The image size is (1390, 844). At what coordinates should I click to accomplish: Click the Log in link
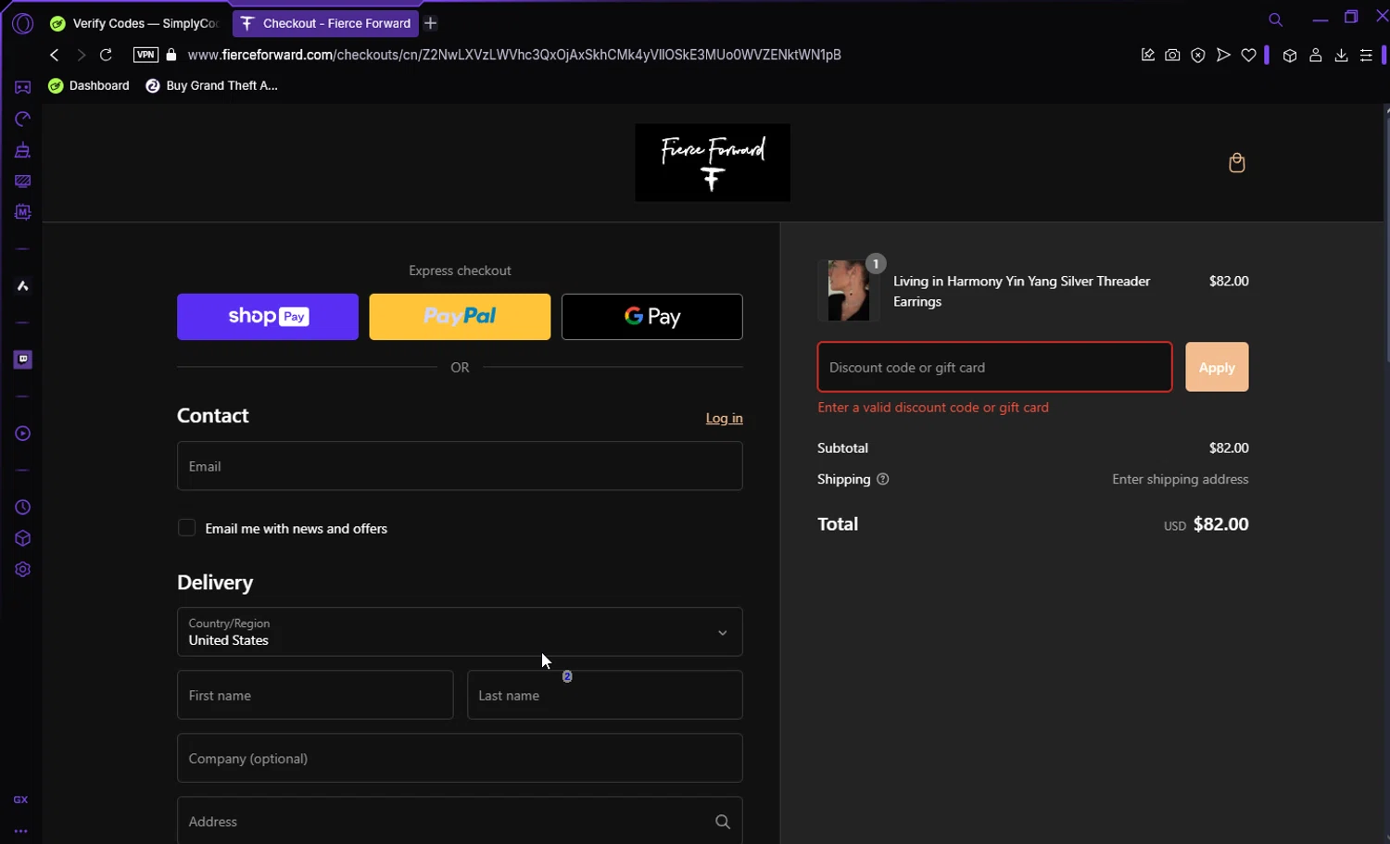click(724, 419)
